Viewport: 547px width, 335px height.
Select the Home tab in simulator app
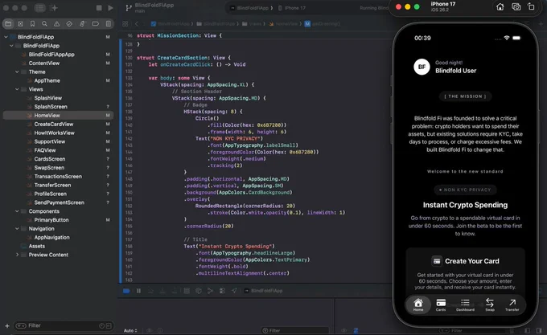[x=418, y=304]
